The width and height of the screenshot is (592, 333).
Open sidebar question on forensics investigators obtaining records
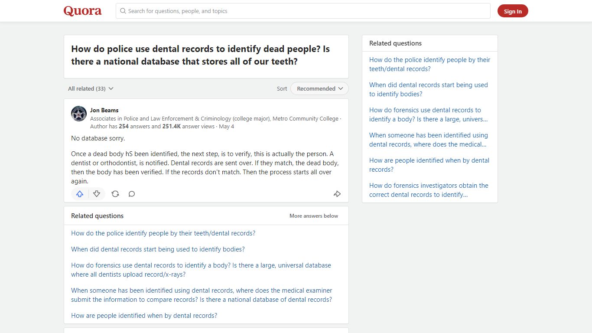click(429, 190)
